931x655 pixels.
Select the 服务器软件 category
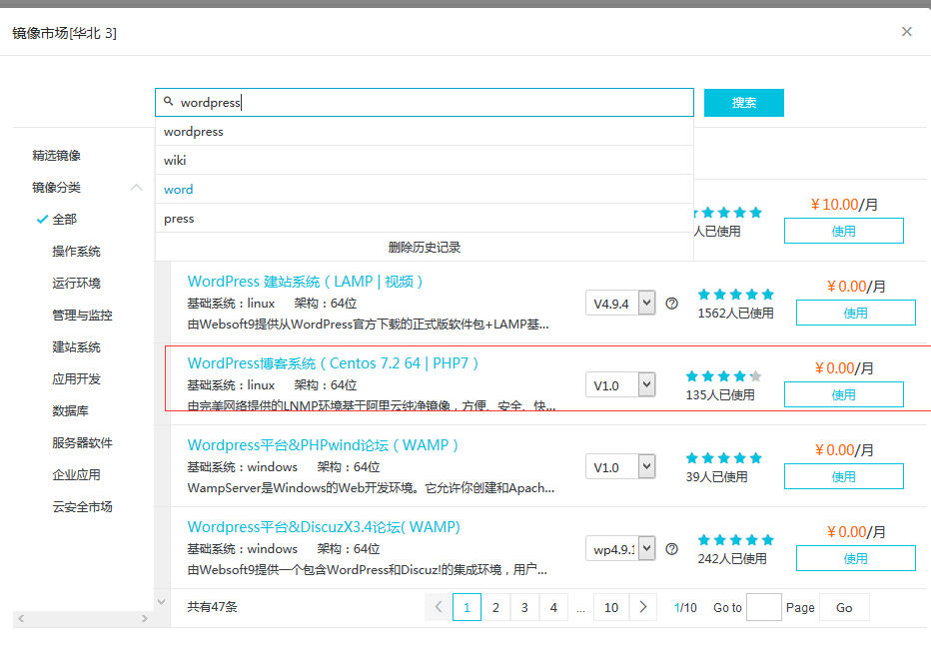pos(83,443)
